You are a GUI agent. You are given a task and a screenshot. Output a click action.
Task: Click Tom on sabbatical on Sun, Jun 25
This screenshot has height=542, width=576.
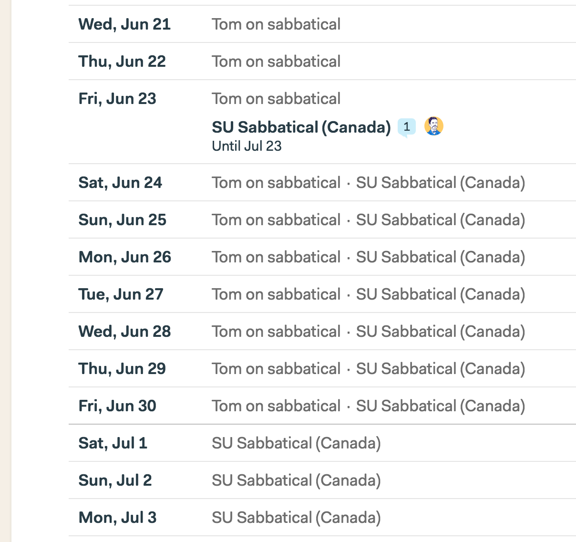(x=276, y=220)
